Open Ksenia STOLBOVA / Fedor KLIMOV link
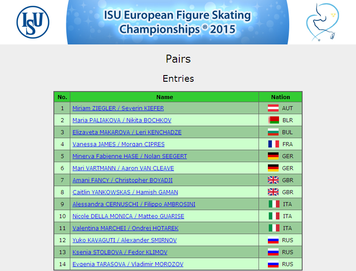Screen dimensions: 356x271 coord(120,252)
